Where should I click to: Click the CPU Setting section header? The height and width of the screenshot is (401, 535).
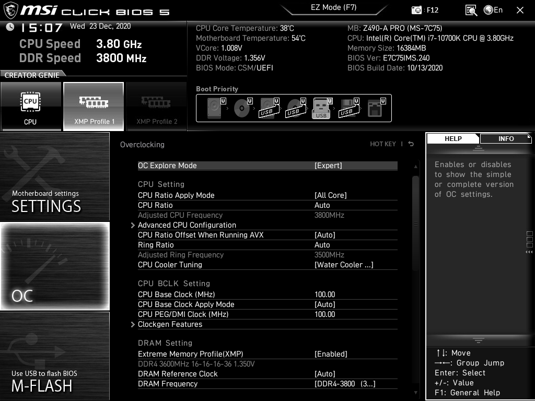[161, 184]
